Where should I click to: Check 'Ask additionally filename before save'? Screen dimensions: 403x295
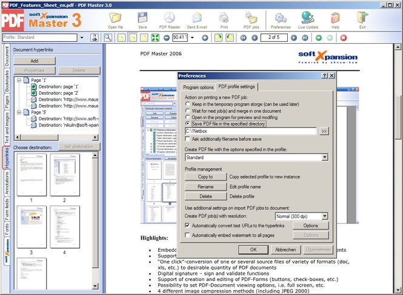(x=188, y=139)
